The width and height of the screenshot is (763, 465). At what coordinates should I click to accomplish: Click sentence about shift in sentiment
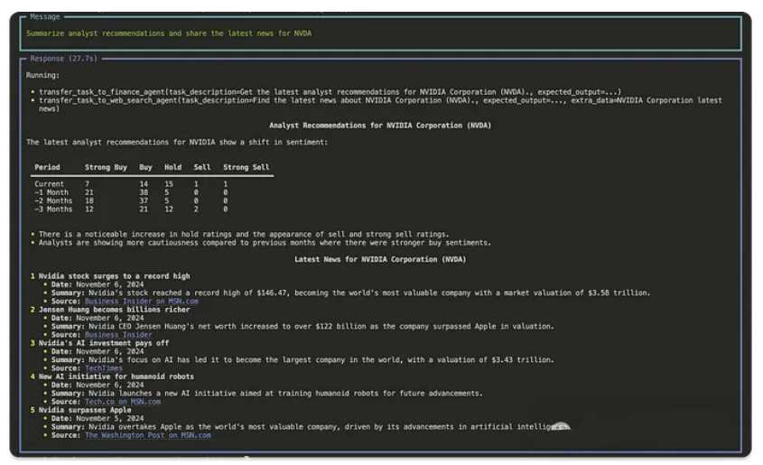[177, 143]
